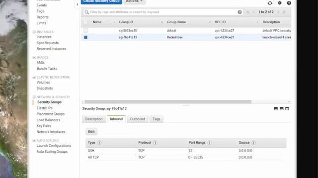Collapse the Instances section

[34, 32]
